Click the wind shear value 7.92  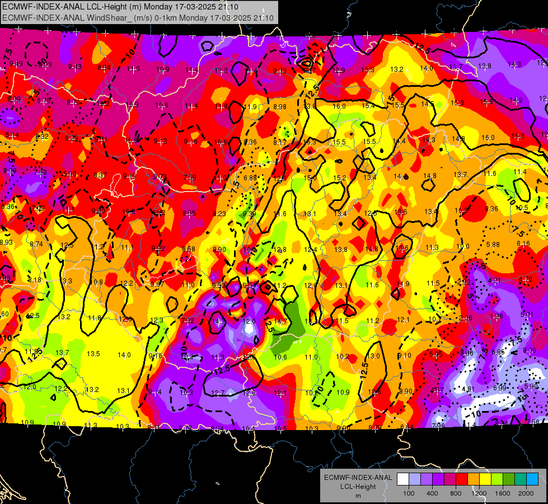point(188,321)
